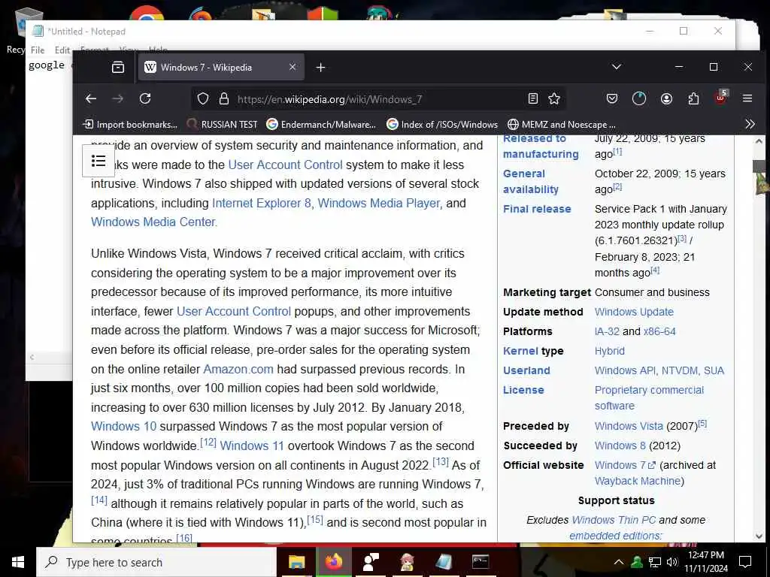770x577 pixels.
Task: Click the scrollbar up arrow
Action: (759, 140)
